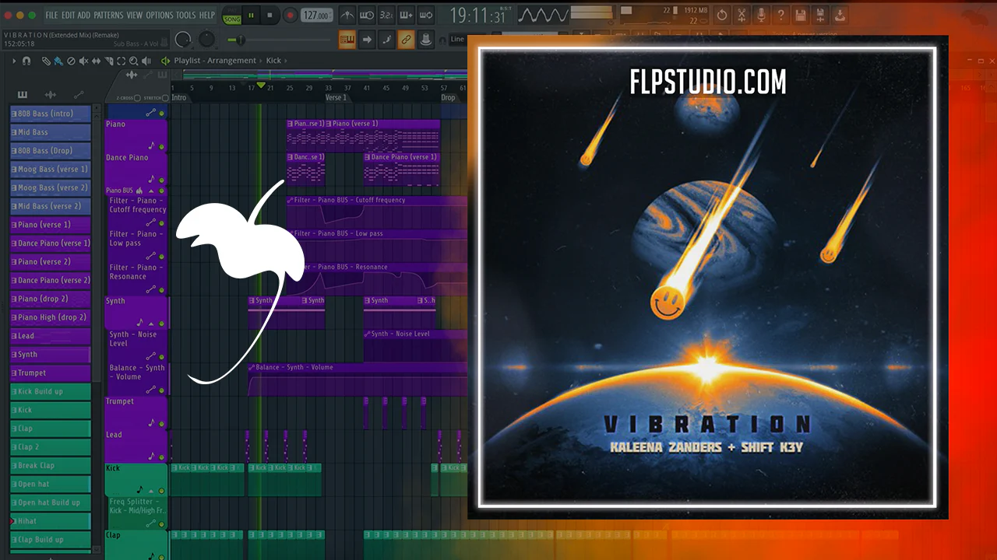Image resolution: width=997 pixels, height=560 pixels.
Task: Pause playback with the transport pause button
Action: [x=252, y=15]
